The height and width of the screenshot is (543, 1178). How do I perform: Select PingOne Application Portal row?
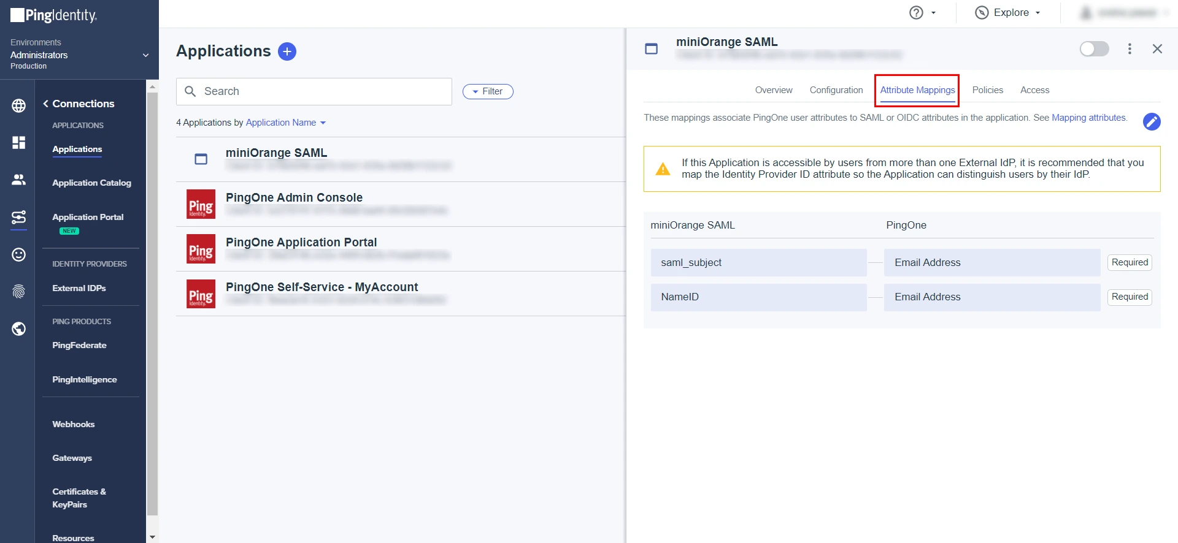[401, 249]
